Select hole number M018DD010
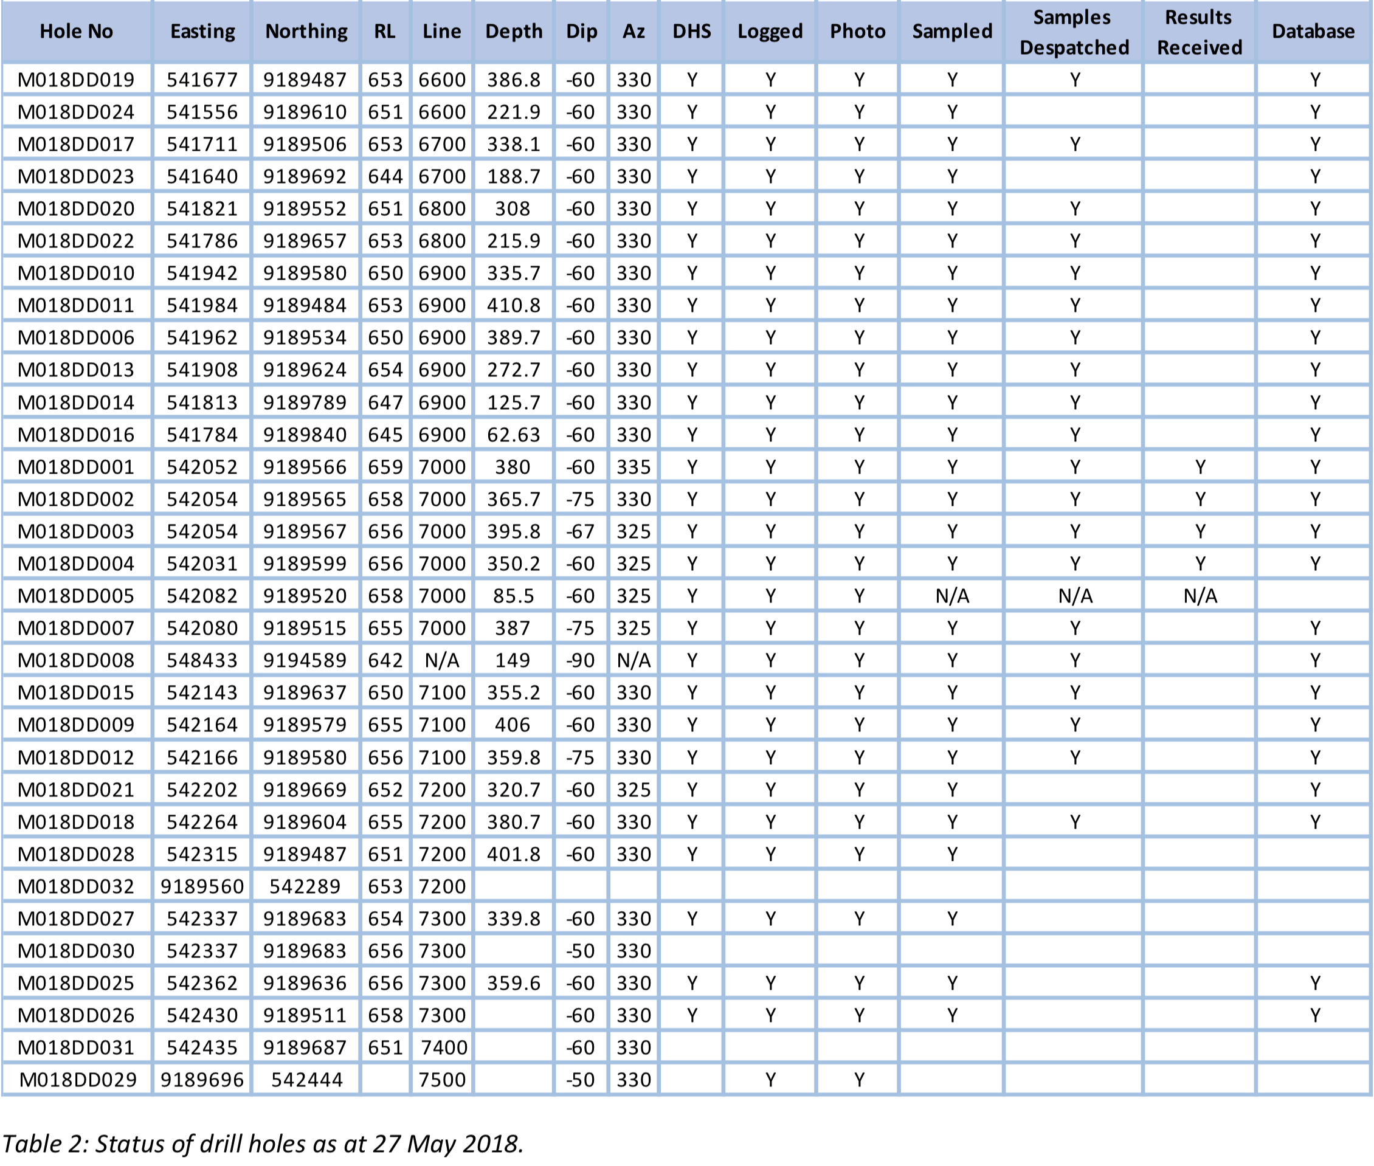This screenshot has width=1374, height=1166. pos(76,273)
